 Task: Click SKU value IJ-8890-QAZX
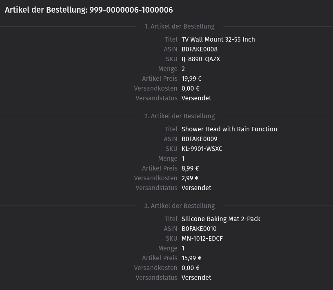201,59
